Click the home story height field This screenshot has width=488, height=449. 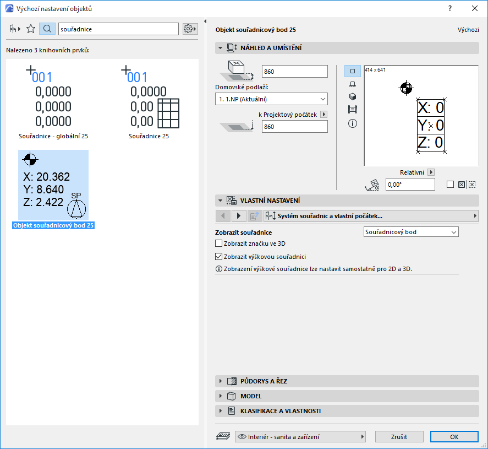pos(294,72)
